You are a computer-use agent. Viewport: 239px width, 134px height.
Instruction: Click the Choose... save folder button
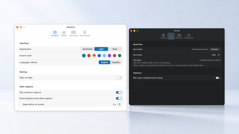(215, 49)
